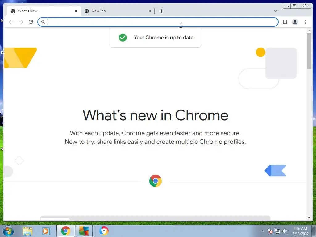
Task: Click the page scrollbar thumb
Action: point(309,51)
